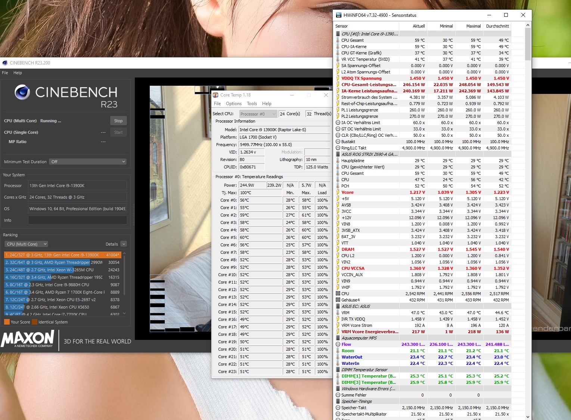The height and width of the screenshot is (420, 571).
Task: Click the thermometer icon beside DIMM[1] Temperatur
Action: pyautogui.click(x=338, y=376)
